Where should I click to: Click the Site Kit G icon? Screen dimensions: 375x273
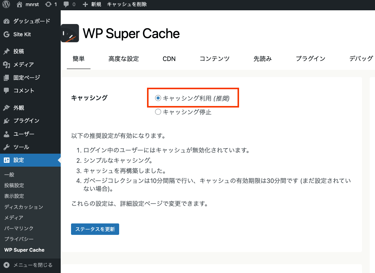tap(6, 34)
